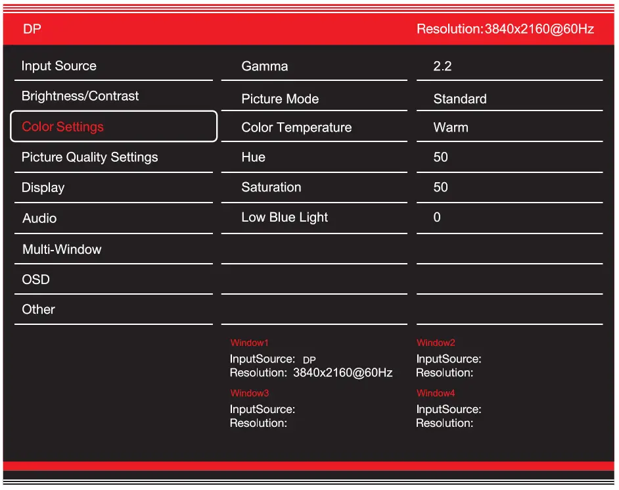619x490 pixels.
Task: Open the OSD settings menu
Action: (x=36, y=280)
